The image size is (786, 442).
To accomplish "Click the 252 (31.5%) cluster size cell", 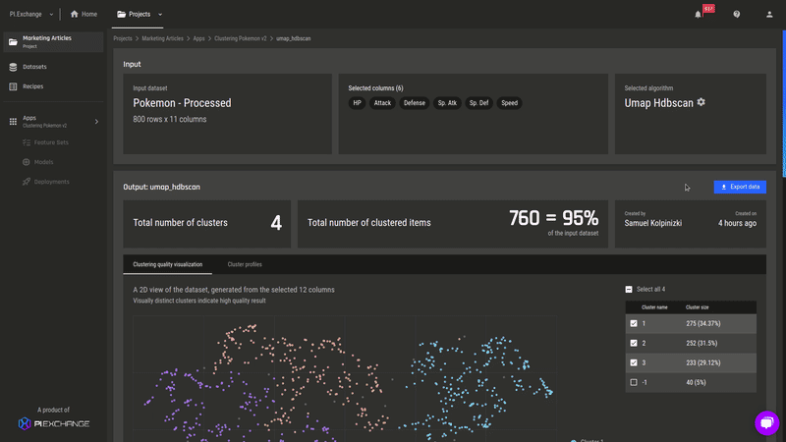I will tap(702, 343).
